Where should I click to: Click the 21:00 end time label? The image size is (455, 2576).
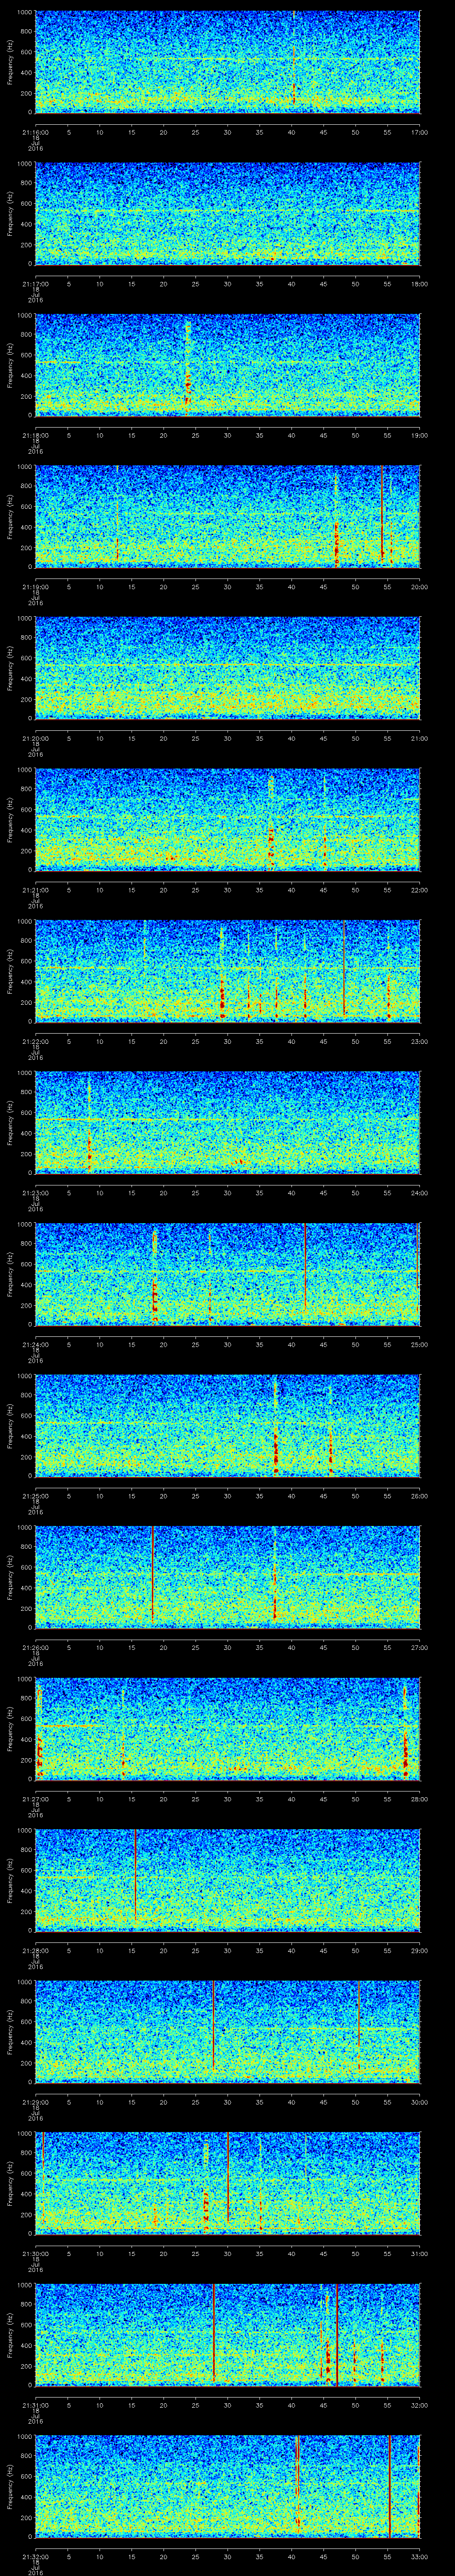point(420,738)
